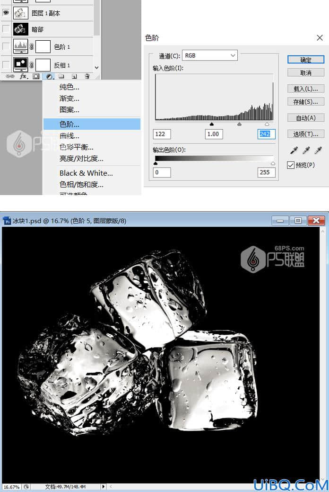Image resolution: width=329 pixels, height=492 pixels.
Task: Show the 暗部 layer
Action: pos(6,29)
